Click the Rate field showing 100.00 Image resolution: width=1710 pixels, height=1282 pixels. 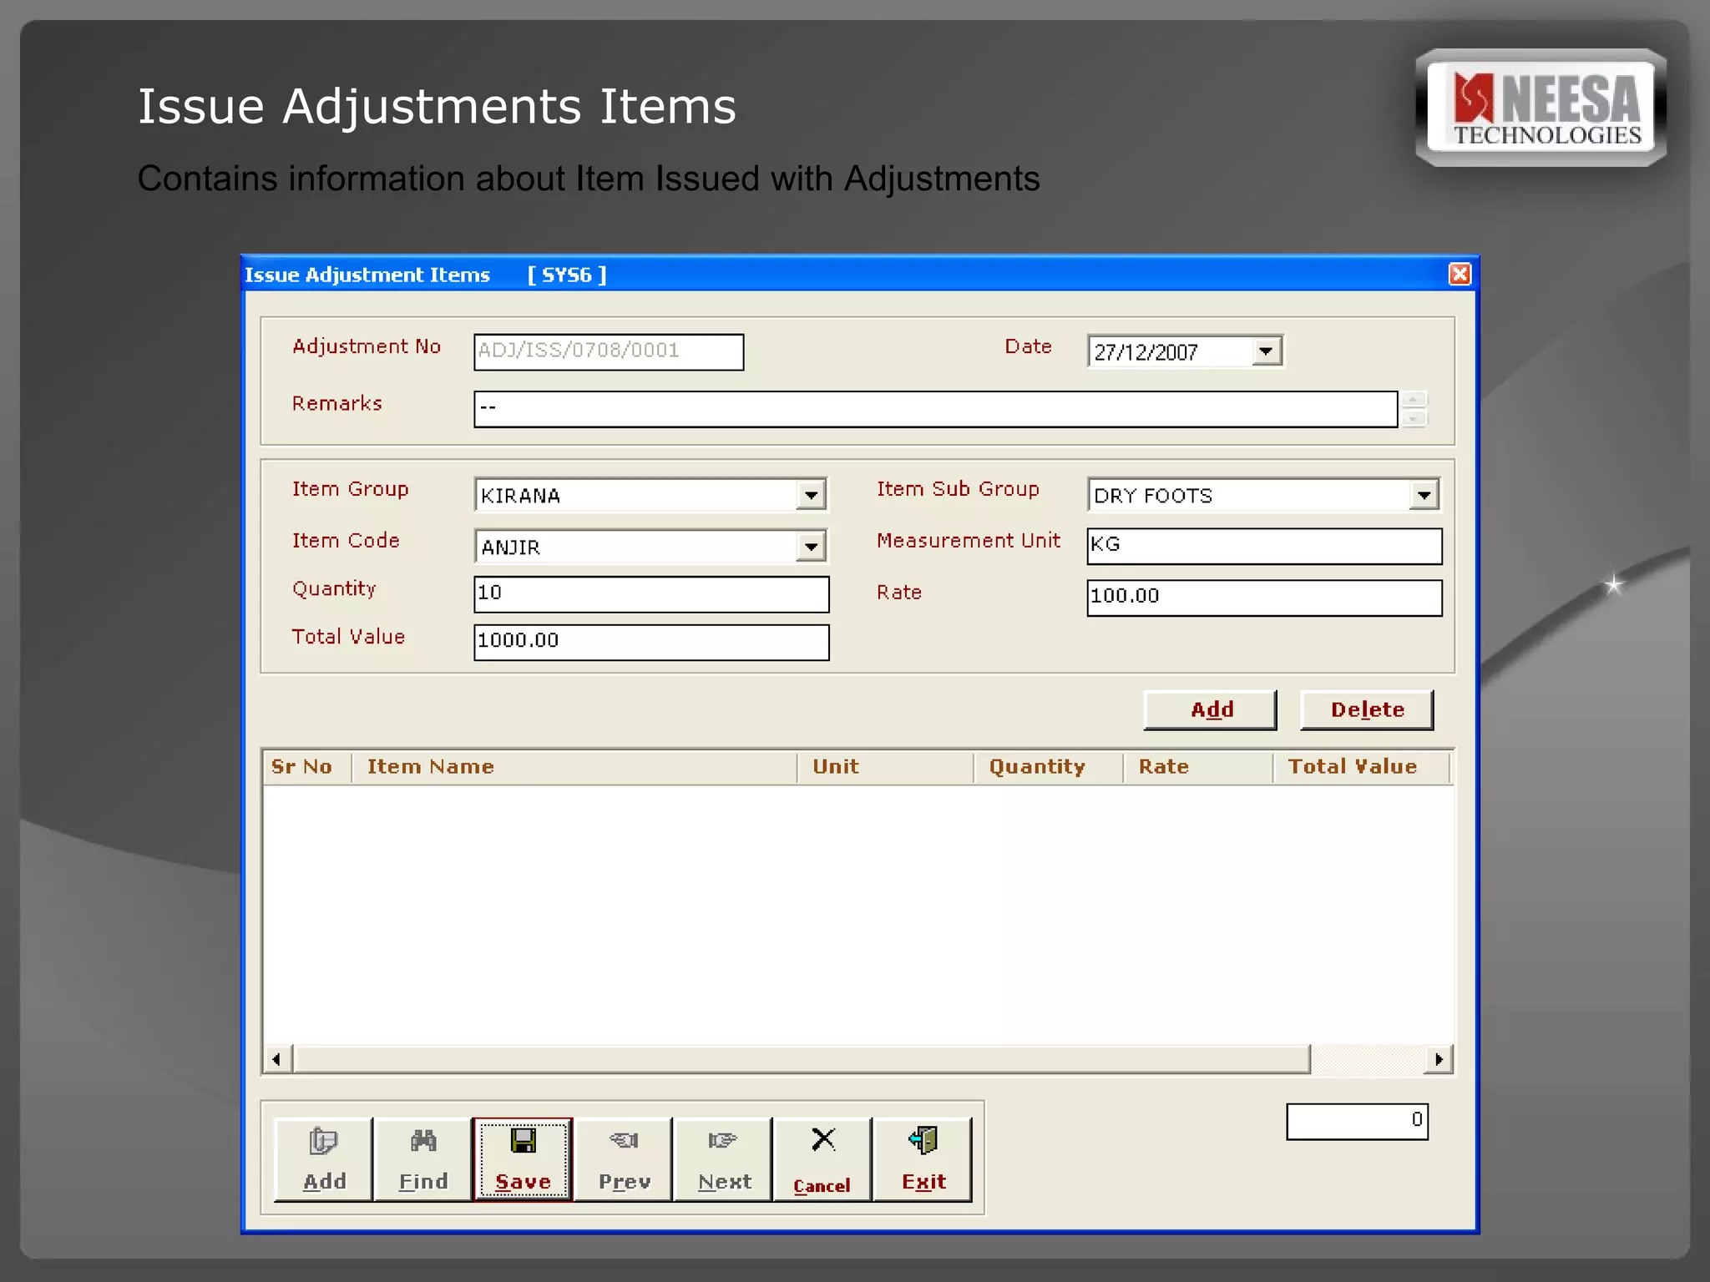(x=1264, y=598)
